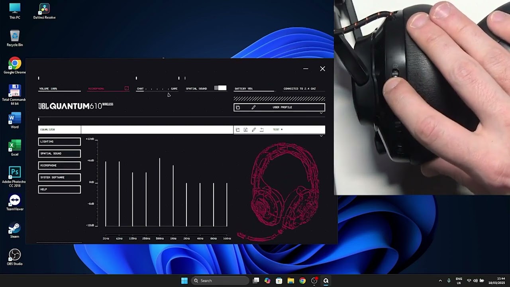The image size is (510, 287).
Task: Open the Steam desktop shortcut
Action: point(15,230)
